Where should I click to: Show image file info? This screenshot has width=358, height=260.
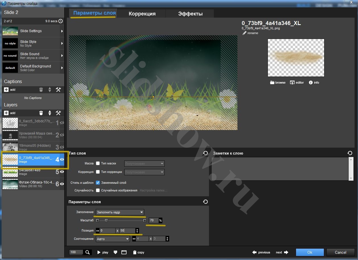[314, 82]
